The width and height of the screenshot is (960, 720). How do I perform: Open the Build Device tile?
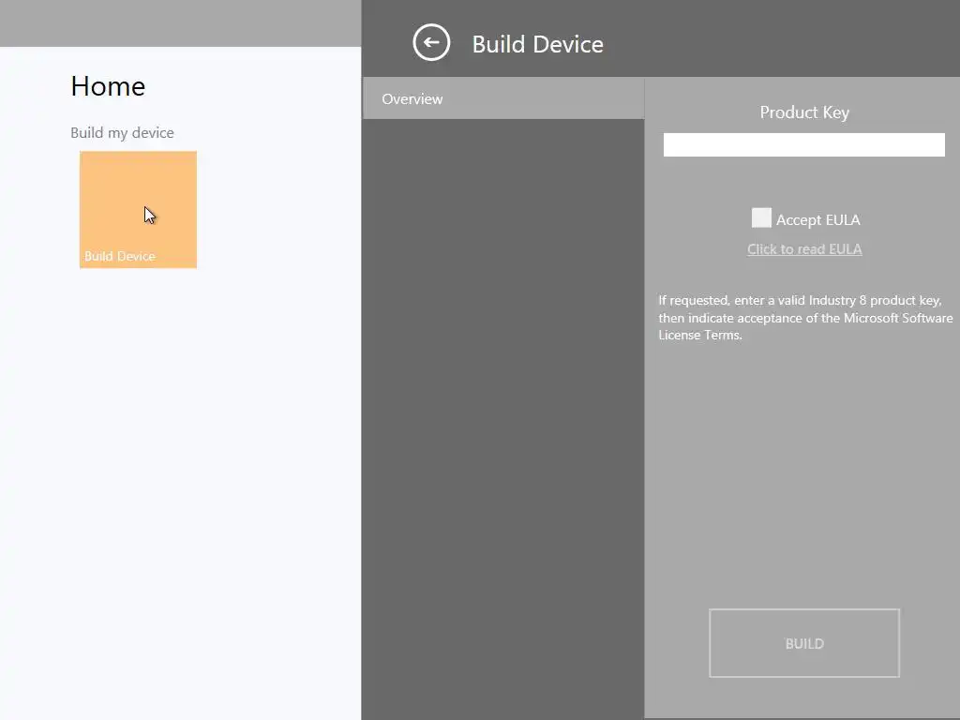tap(138, 209)
